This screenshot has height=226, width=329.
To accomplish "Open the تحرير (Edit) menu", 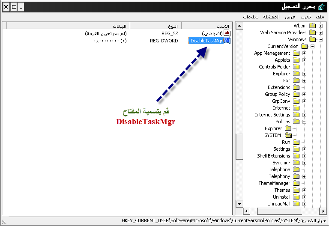I will (305, 17).
